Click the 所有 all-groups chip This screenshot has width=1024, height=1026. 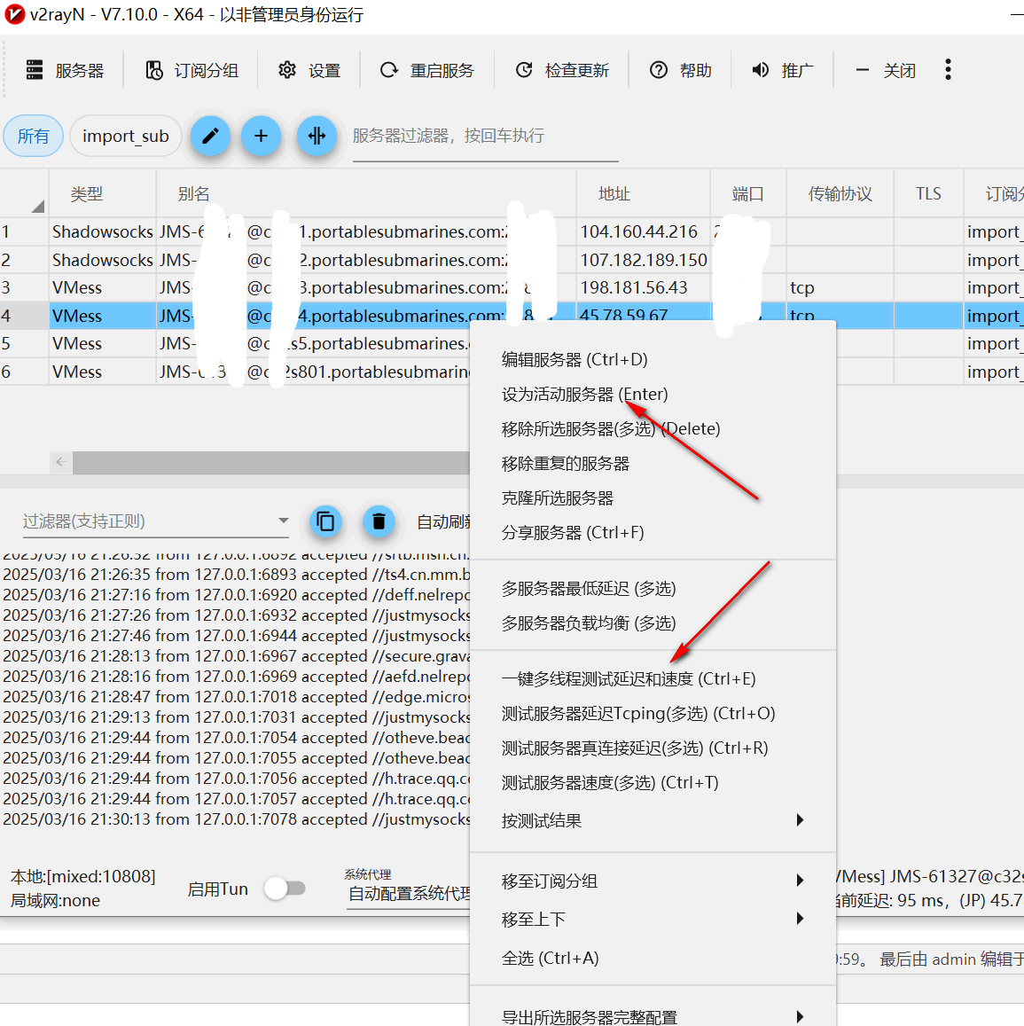coord(34,136)
